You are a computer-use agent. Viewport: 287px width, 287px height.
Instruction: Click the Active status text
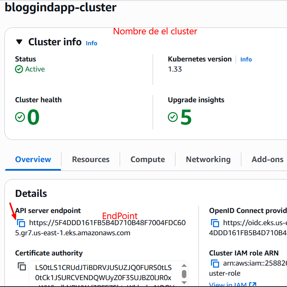coord(35,69)
